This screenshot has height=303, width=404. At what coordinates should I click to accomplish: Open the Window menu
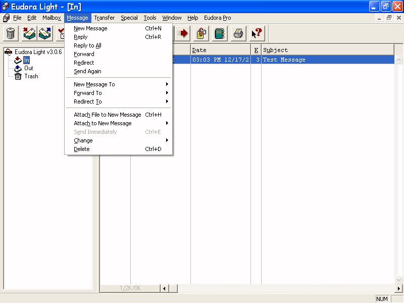pyautogui.click(x=172, y=18)
